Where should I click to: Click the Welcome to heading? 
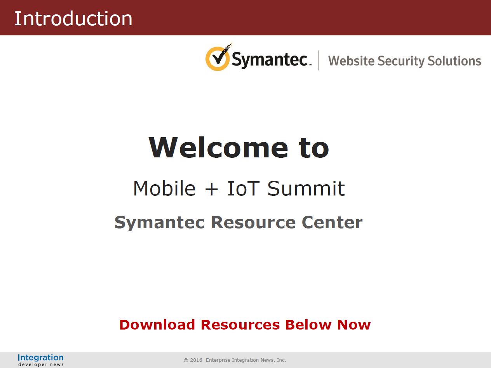[x=239, y=147]
